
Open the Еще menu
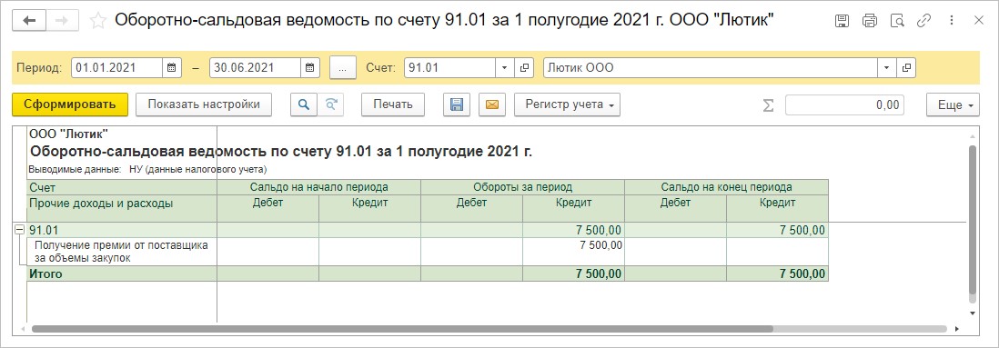(954, 105)
